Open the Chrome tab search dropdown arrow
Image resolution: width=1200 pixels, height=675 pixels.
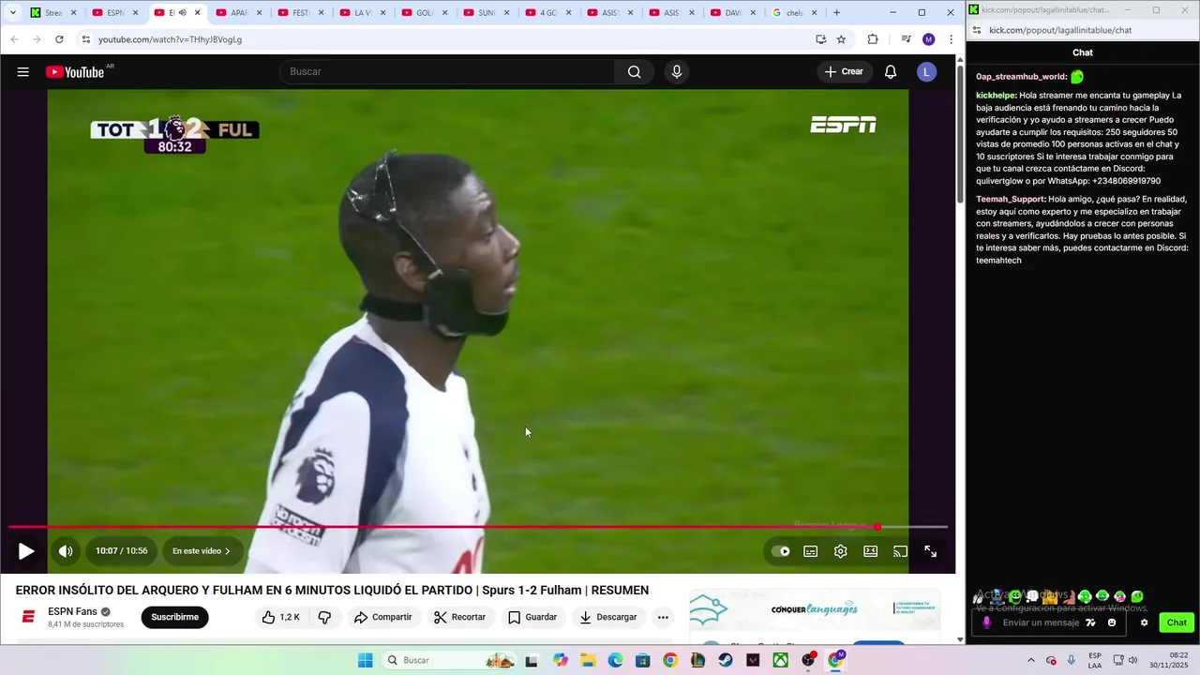[x=12, y=13]
